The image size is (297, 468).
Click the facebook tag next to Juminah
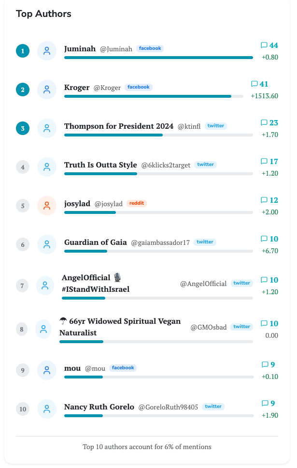150,48
